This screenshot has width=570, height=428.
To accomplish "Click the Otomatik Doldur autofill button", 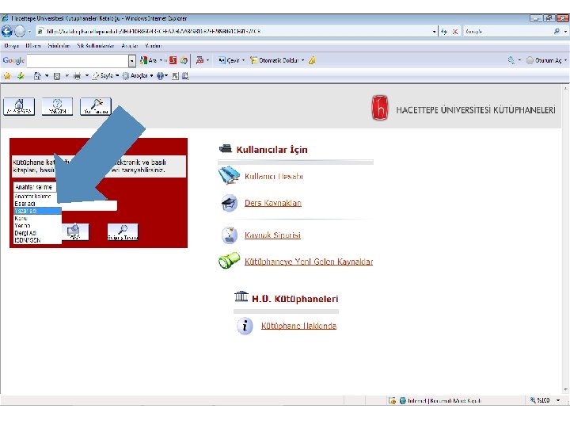I will pos(275,60).
